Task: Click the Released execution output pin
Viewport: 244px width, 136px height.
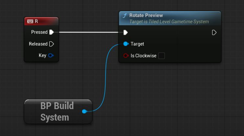Action: tap(51, 44)
